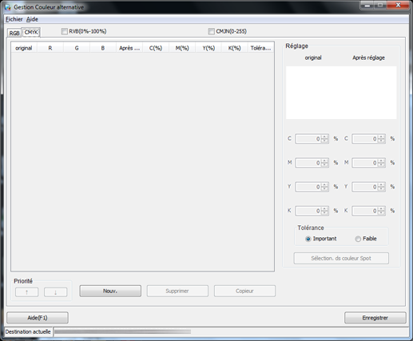Image resolution: width=413 pixels, height=341 pixels.
Task: Click the Après réglage K value field
Action: click(x=365, y=211)
